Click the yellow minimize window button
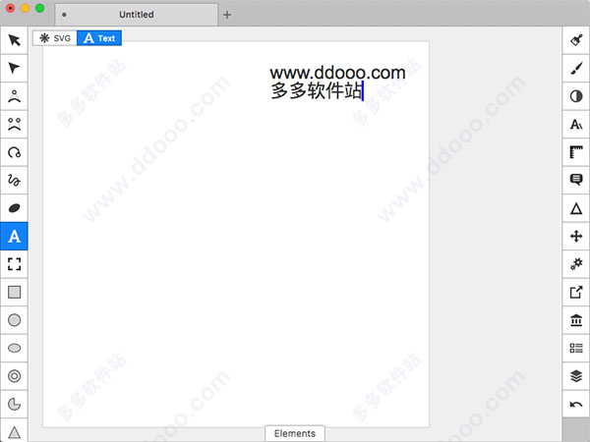This screenshot has height=442, width=590. pyautogui.click(x=26, y=8)
